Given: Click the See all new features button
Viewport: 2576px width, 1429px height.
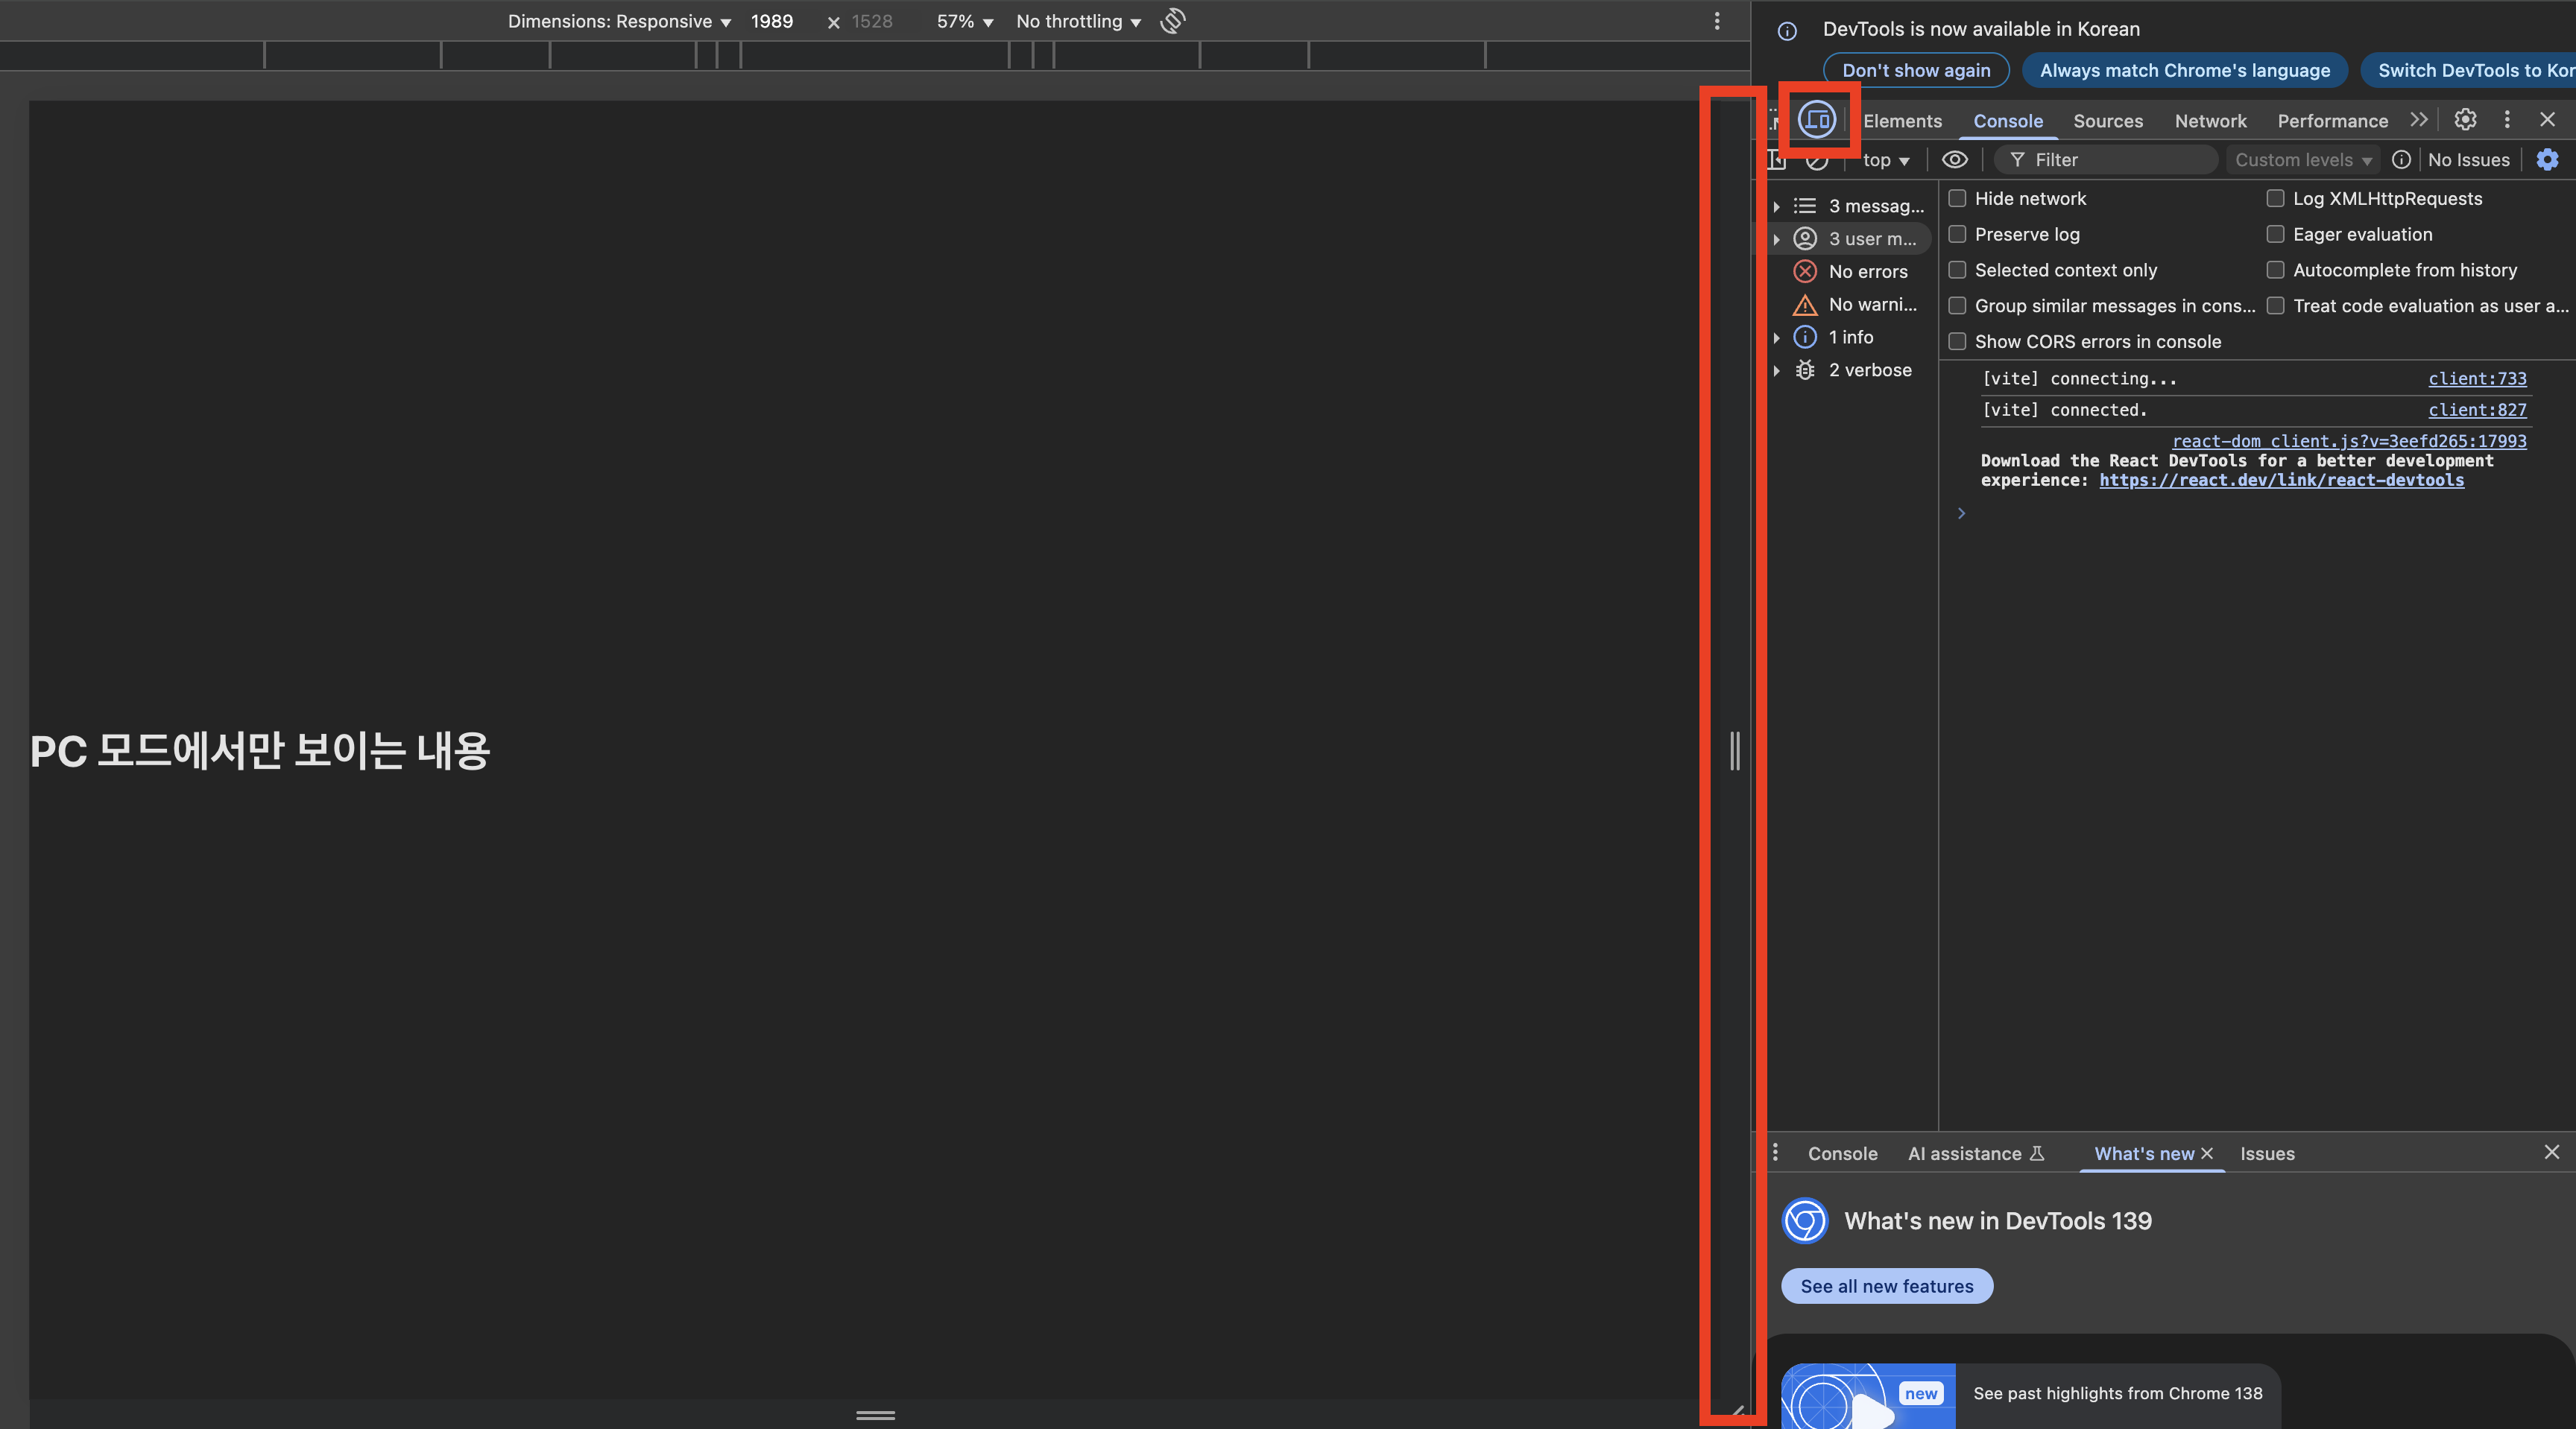Looking at the screenshot, I should tap(1887, 1286).
